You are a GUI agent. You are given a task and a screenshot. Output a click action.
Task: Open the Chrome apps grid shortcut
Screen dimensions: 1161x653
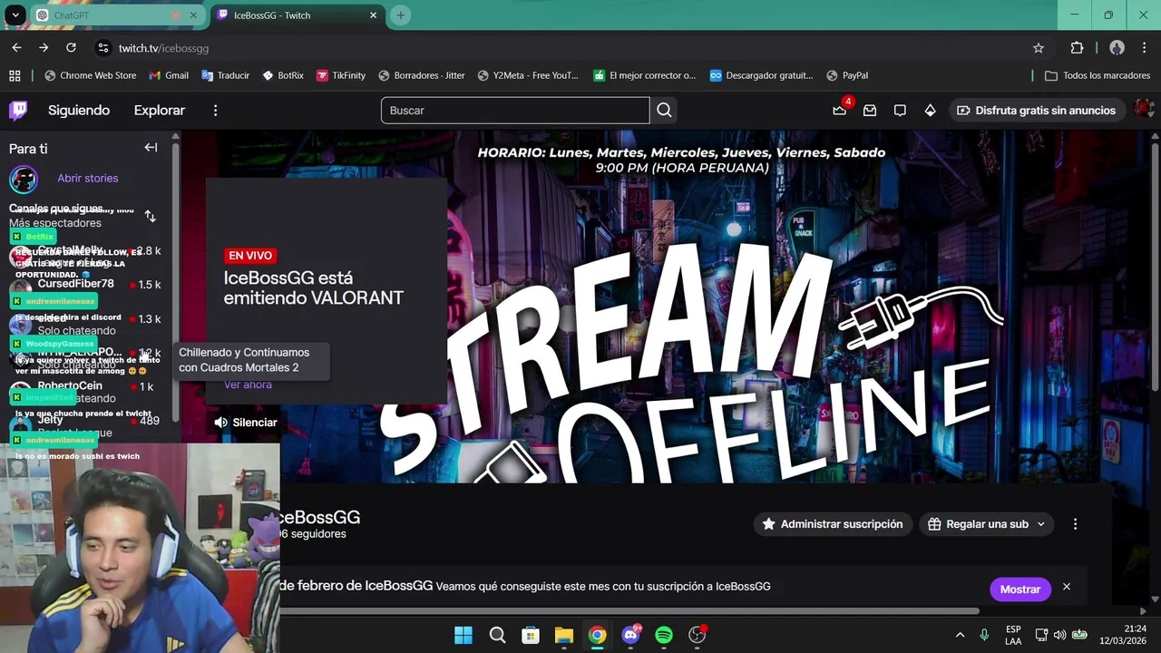[15, 75]
